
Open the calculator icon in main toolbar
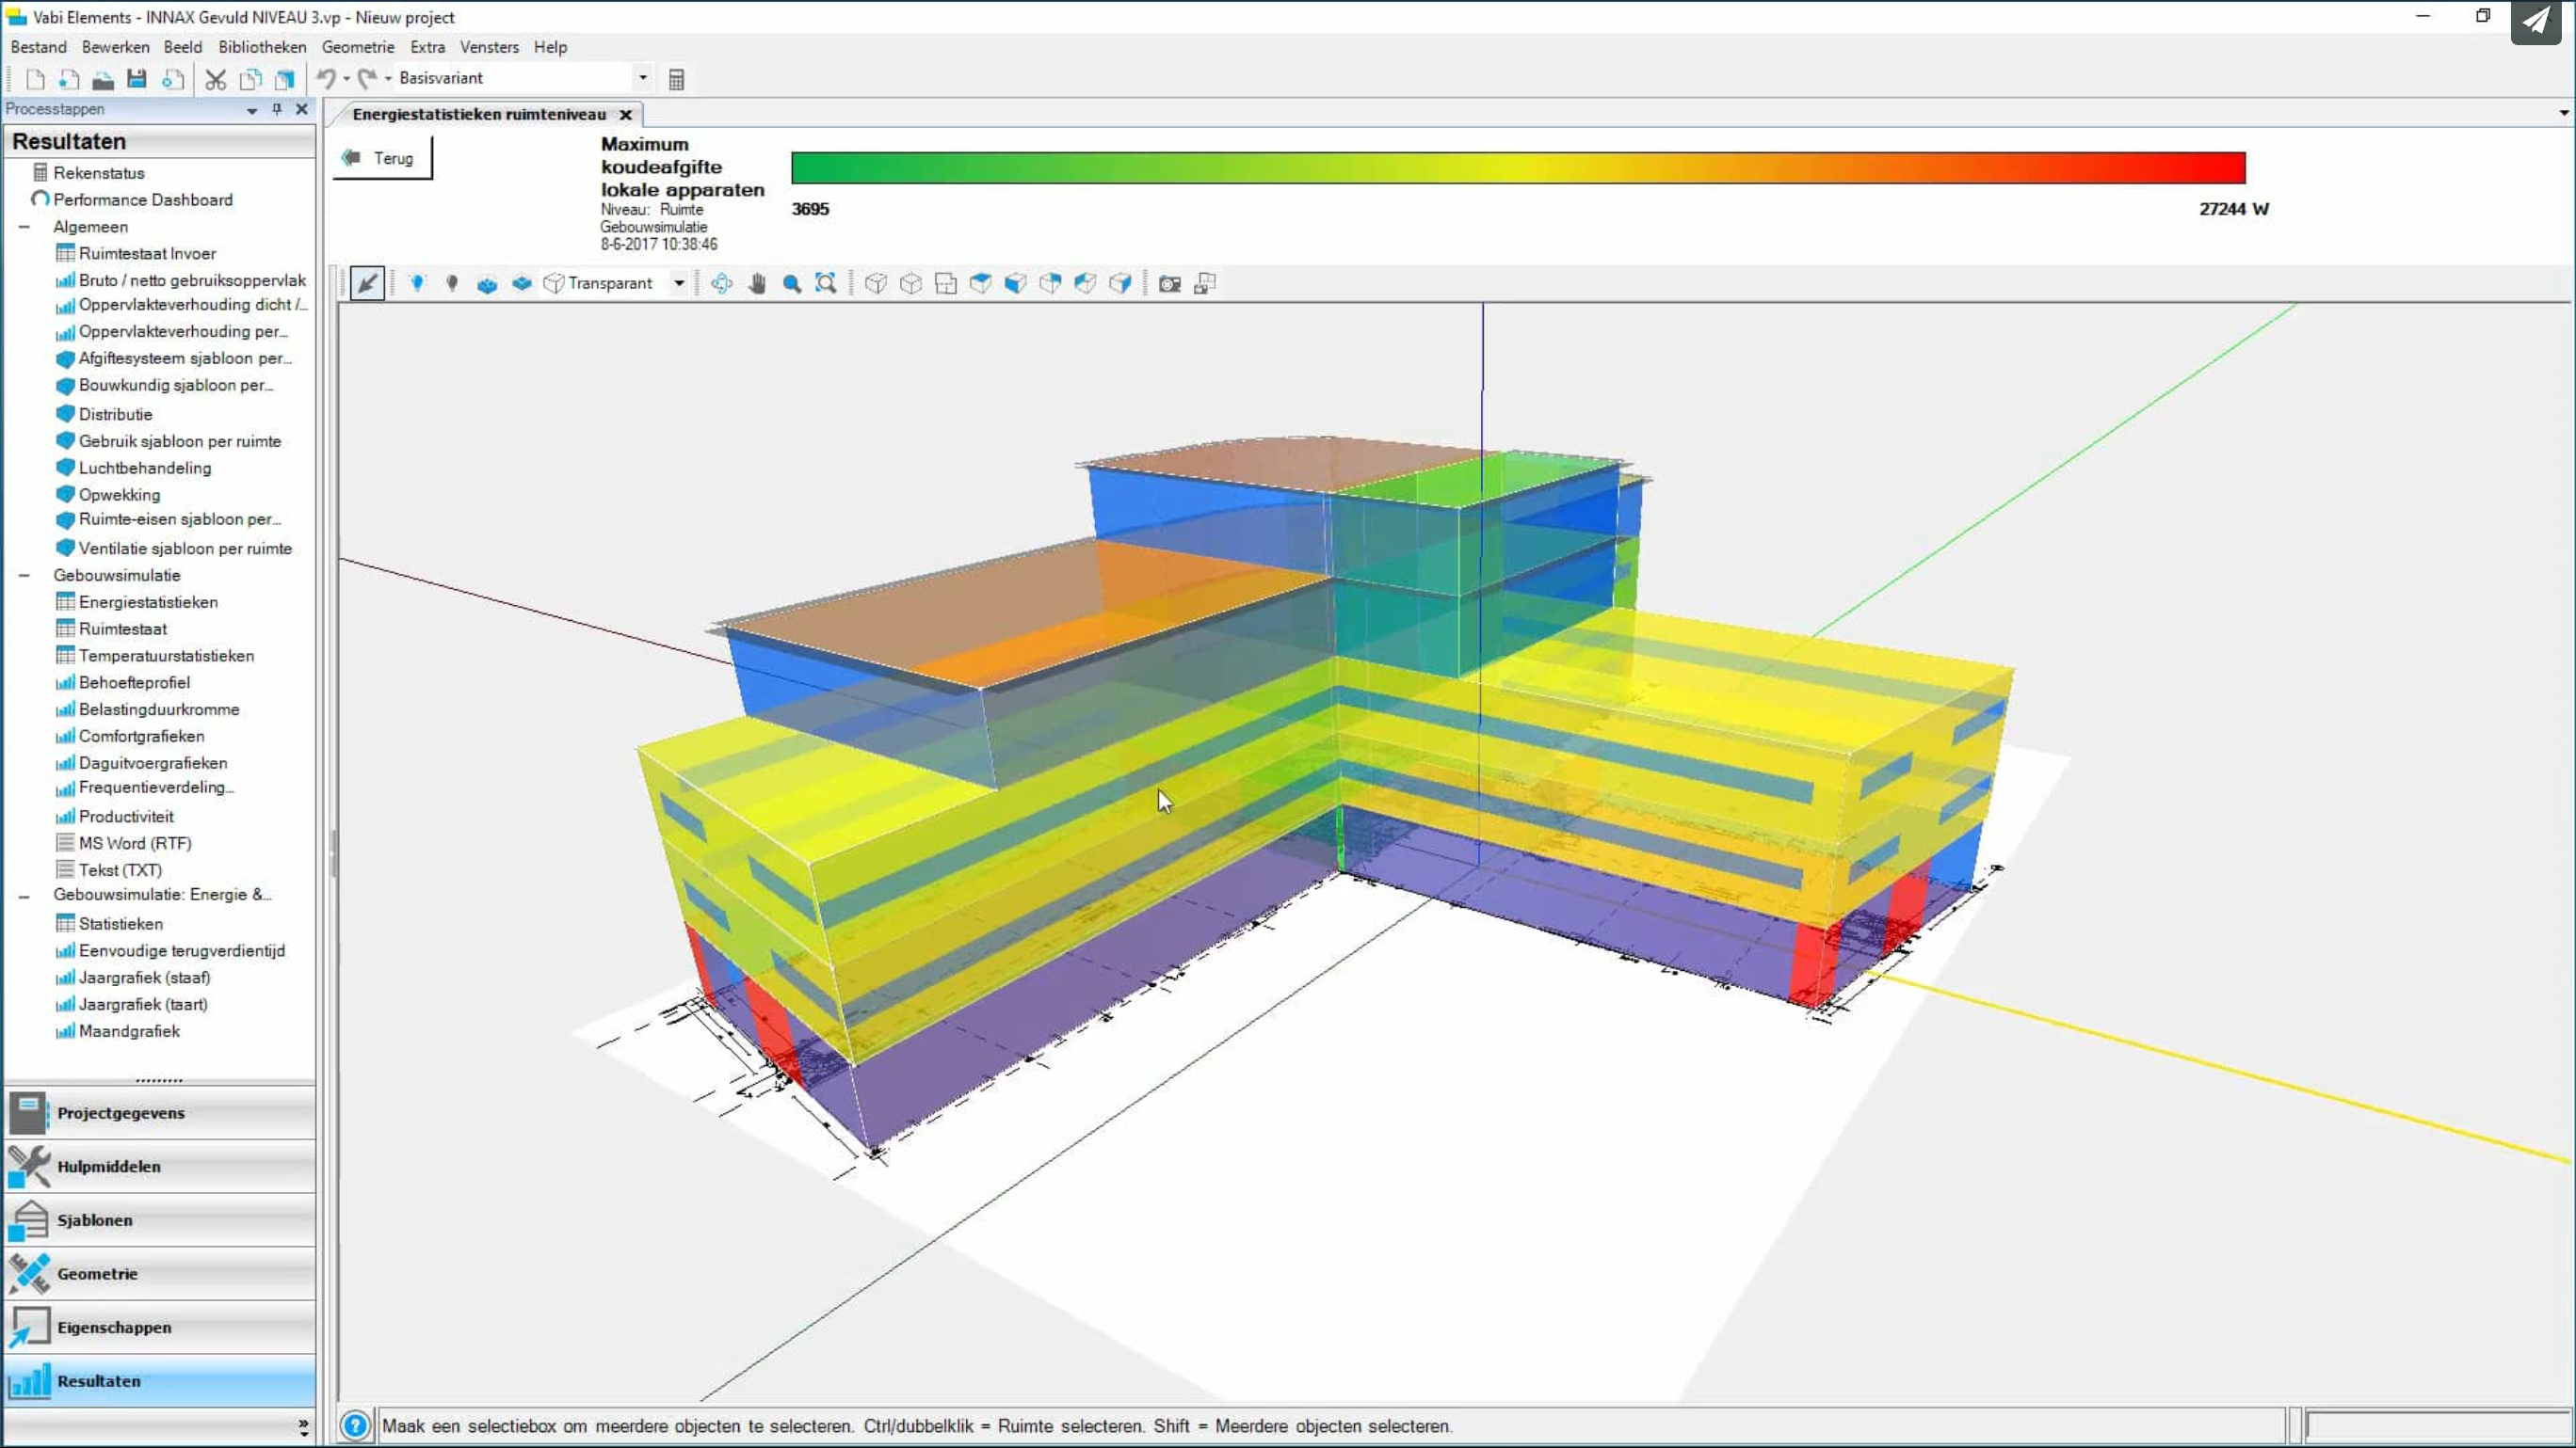tap(676, 79)
